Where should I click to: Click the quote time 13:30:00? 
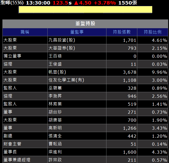pos(38,3)
